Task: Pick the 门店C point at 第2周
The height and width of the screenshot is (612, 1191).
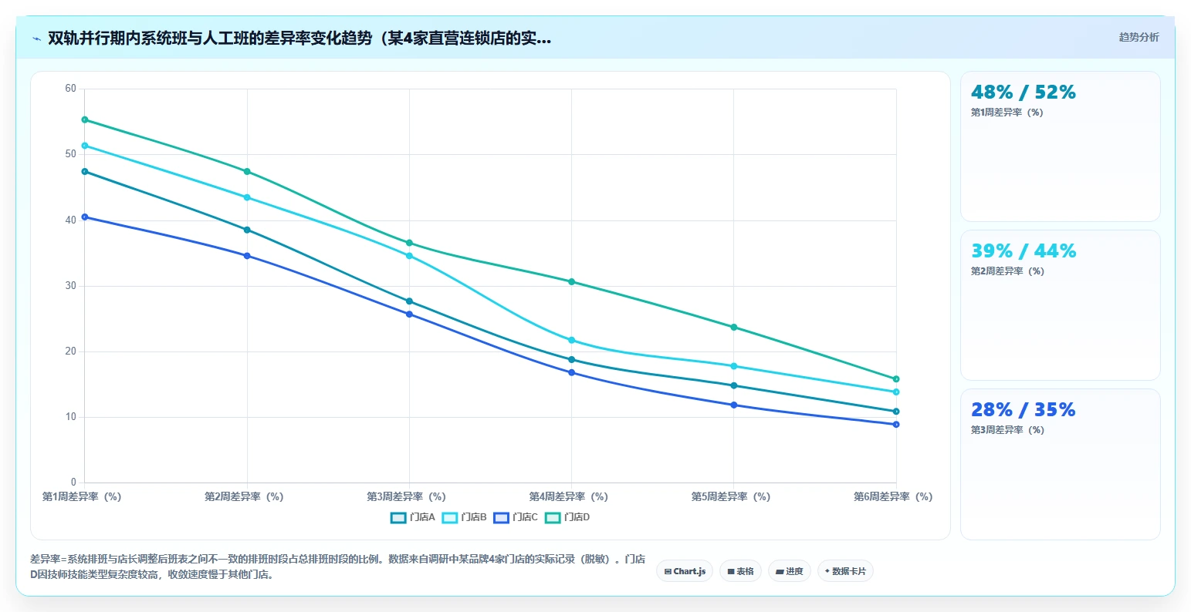Action: 247,256
